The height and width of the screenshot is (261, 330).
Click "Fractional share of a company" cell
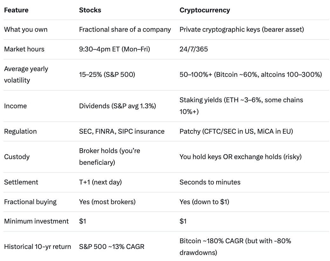pyautogui.click(x=125, y=30)
